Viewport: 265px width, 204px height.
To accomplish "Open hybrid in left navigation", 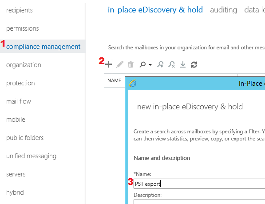I will (15, 192).
